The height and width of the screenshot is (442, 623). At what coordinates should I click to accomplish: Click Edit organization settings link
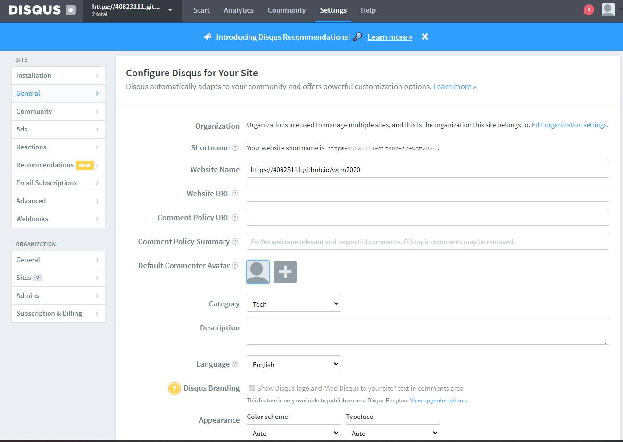[x=570, y=125]
